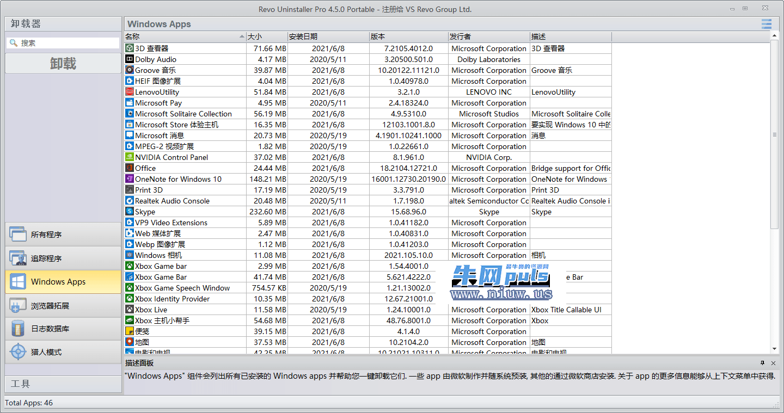Click the 便笺 sticky notes icon
This screenshot has height=413, width=784.
(130, 331)
